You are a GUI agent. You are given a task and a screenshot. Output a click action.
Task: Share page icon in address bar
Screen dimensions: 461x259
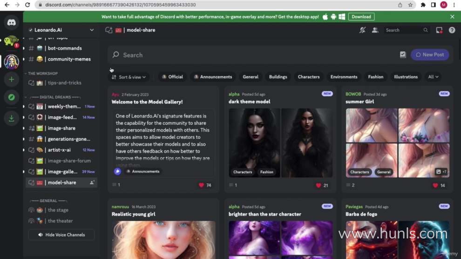pyautogui.click(x=400, y=5)
